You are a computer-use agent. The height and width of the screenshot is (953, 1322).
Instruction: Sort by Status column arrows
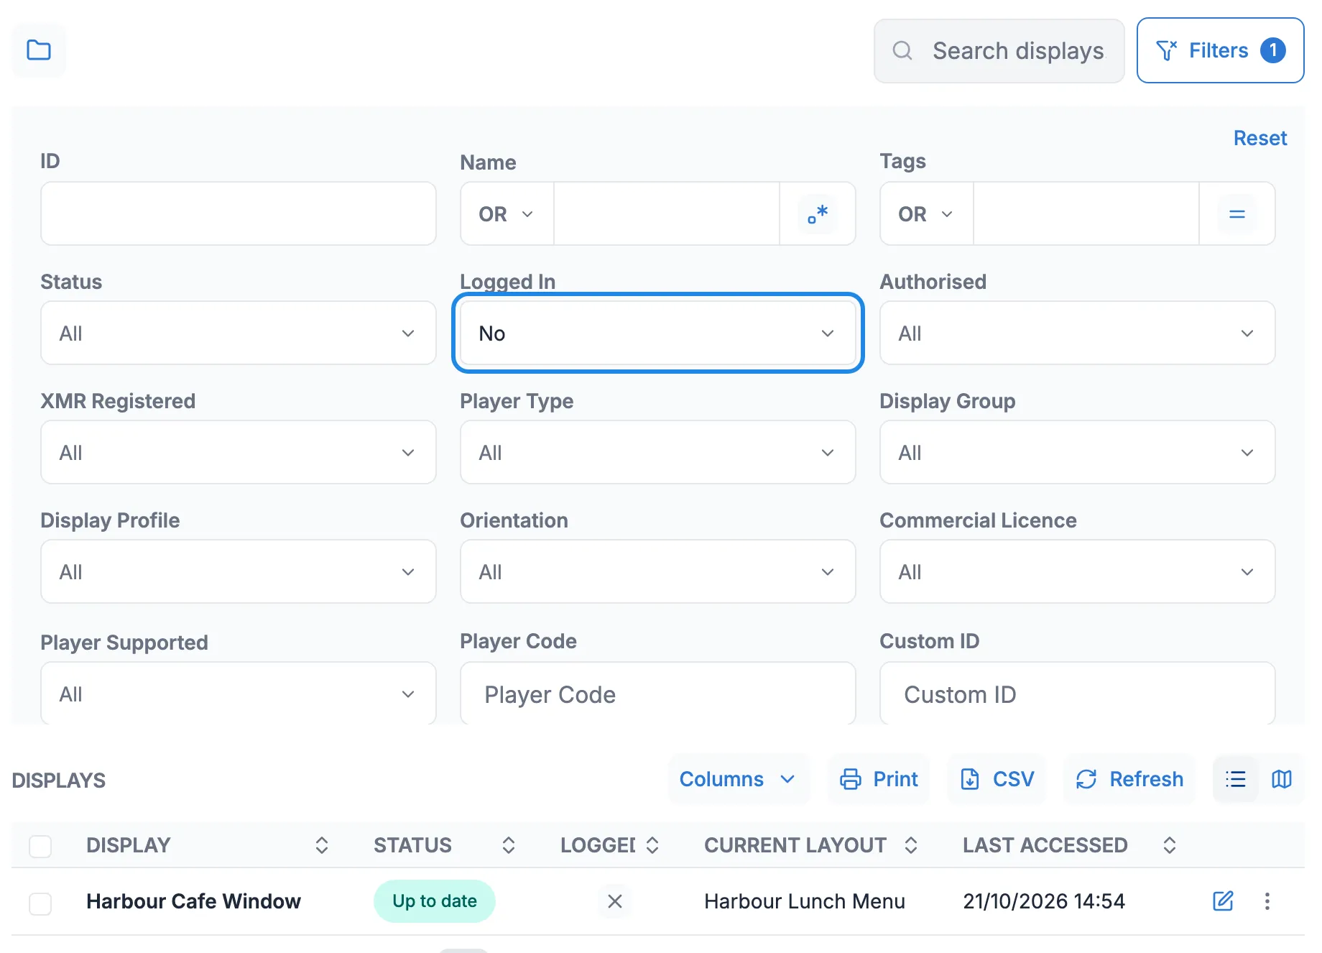tap(509, 845)
